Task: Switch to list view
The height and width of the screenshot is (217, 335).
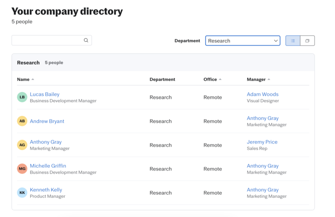Action: 293,40
